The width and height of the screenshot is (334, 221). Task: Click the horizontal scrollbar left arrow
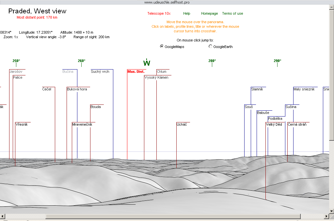pos(3,216)
